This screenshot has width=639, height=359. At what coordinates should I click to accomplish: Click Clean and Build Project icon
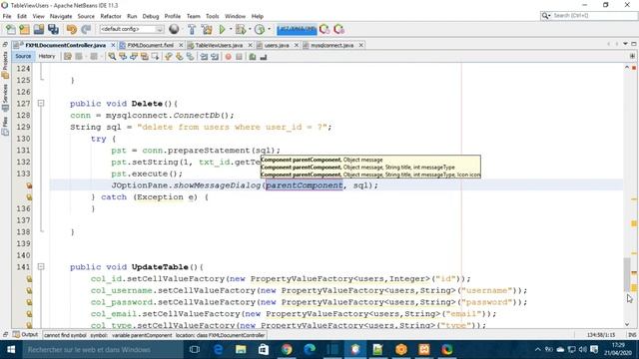point(207,29)
